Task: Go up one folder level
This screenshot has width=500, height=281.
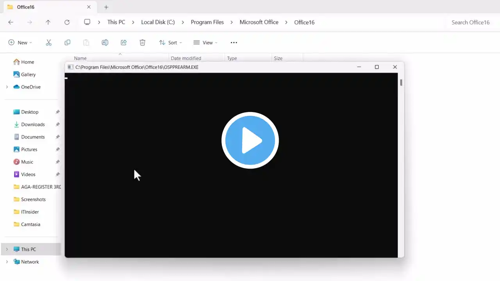Action: (x=48, y=22)
